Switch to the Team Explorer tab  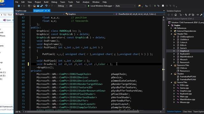199,111
